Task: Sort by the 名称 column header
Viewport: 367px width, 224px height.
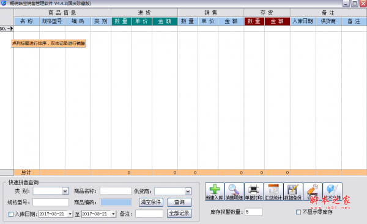Action: click(x=27, y=21)
